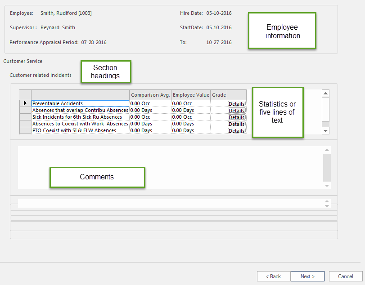The height and width of the screenshot is (285, 365).
Task: Go to the previous page with Back
Action: [273, 276]
